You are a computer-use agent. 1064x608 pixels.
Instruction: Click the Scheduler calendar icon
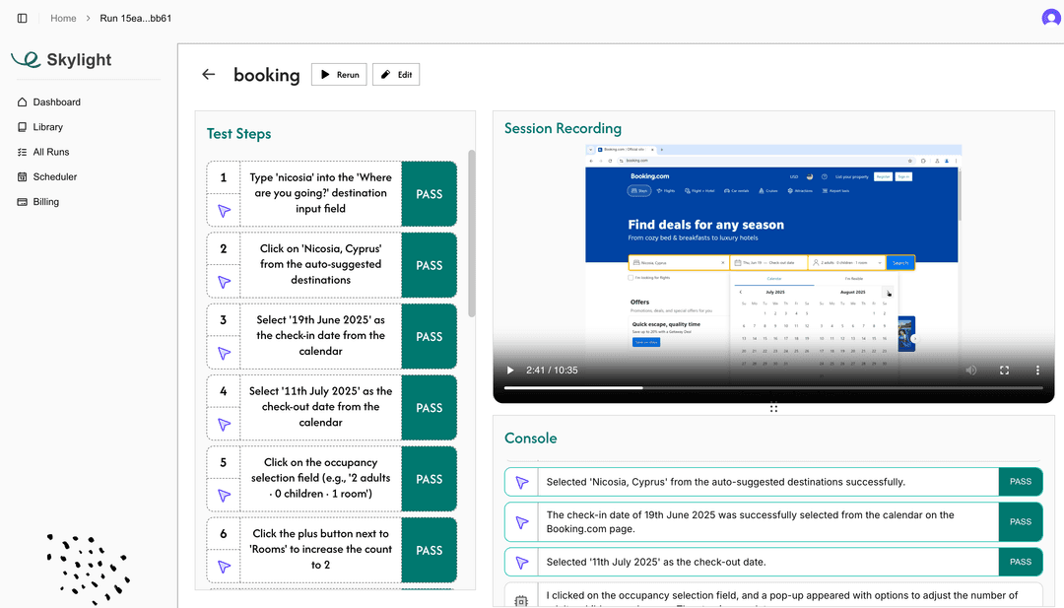tap(23, 176)
